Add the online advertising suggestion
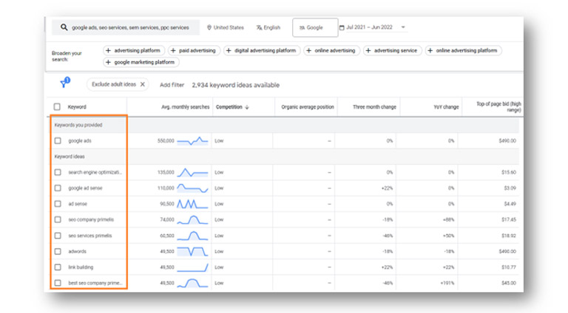This screenshot has height=313, width=568. tap(331, 51)
